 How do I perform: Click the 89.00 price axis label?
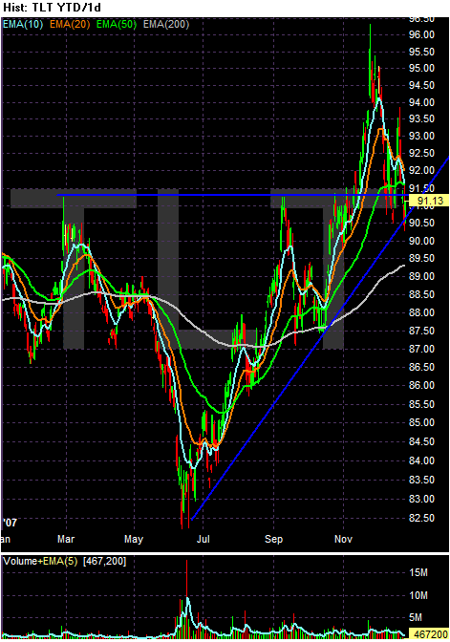[421, 276]
